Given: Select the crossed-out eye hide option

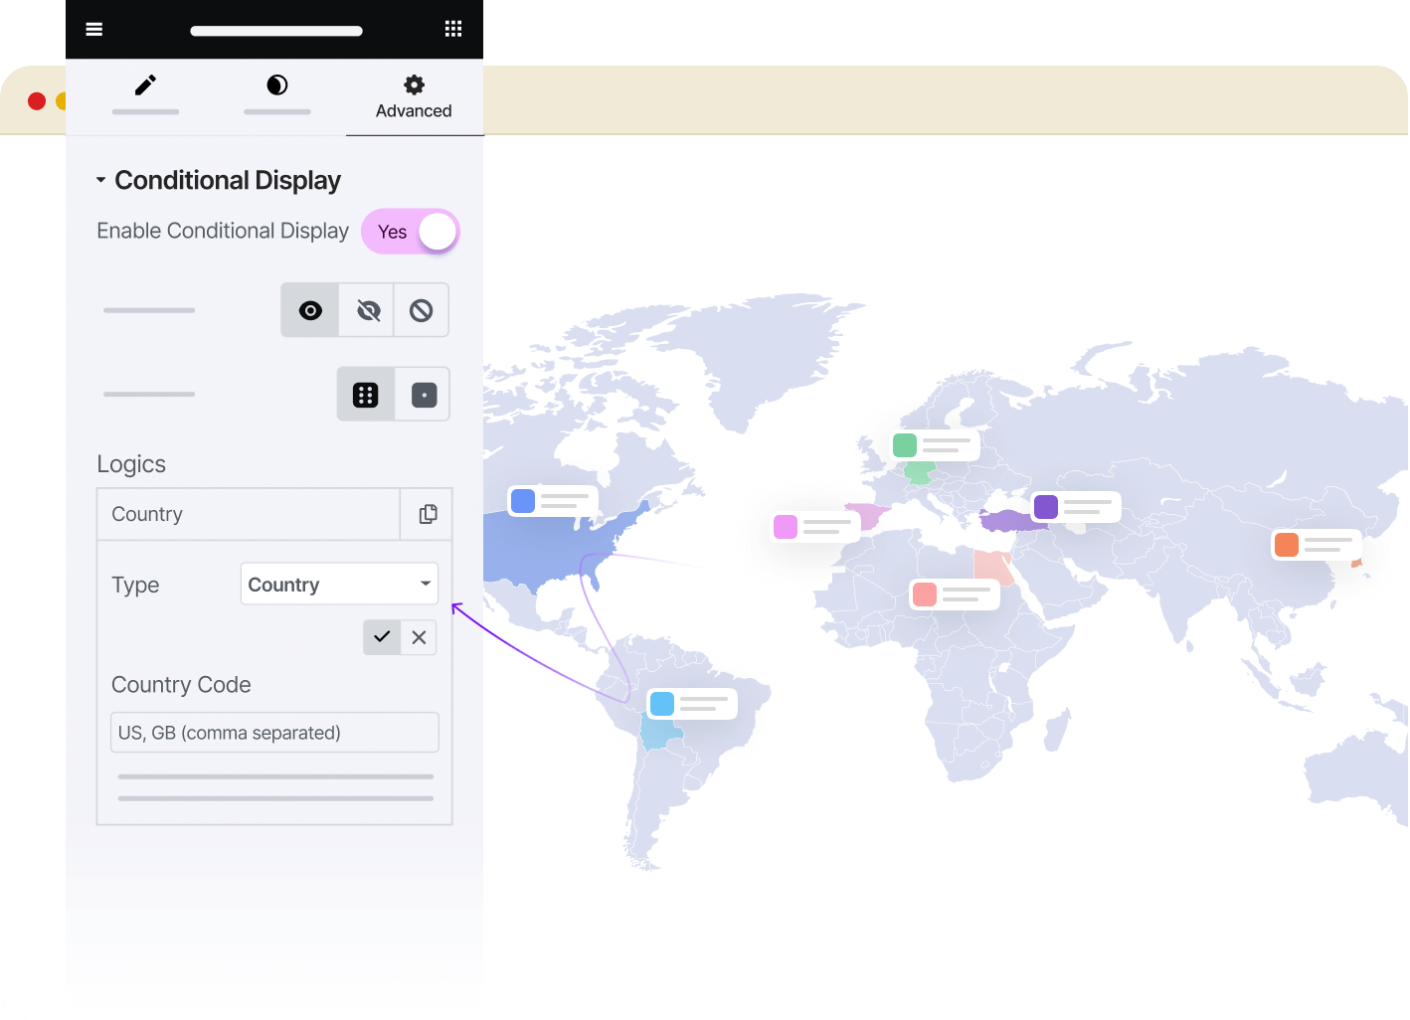Looking at the screenshot, I should (x=368, y=310).
